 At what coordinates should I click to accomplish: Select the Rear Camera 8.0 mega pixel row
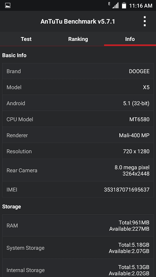tap(78, 170)
